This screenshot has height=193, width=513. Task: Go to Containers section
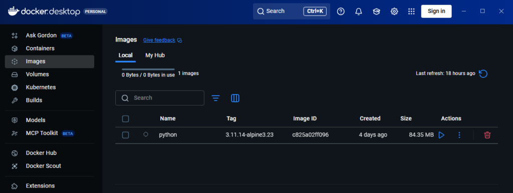50,48
